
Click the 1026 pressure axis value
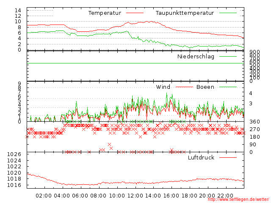(14, 154)
